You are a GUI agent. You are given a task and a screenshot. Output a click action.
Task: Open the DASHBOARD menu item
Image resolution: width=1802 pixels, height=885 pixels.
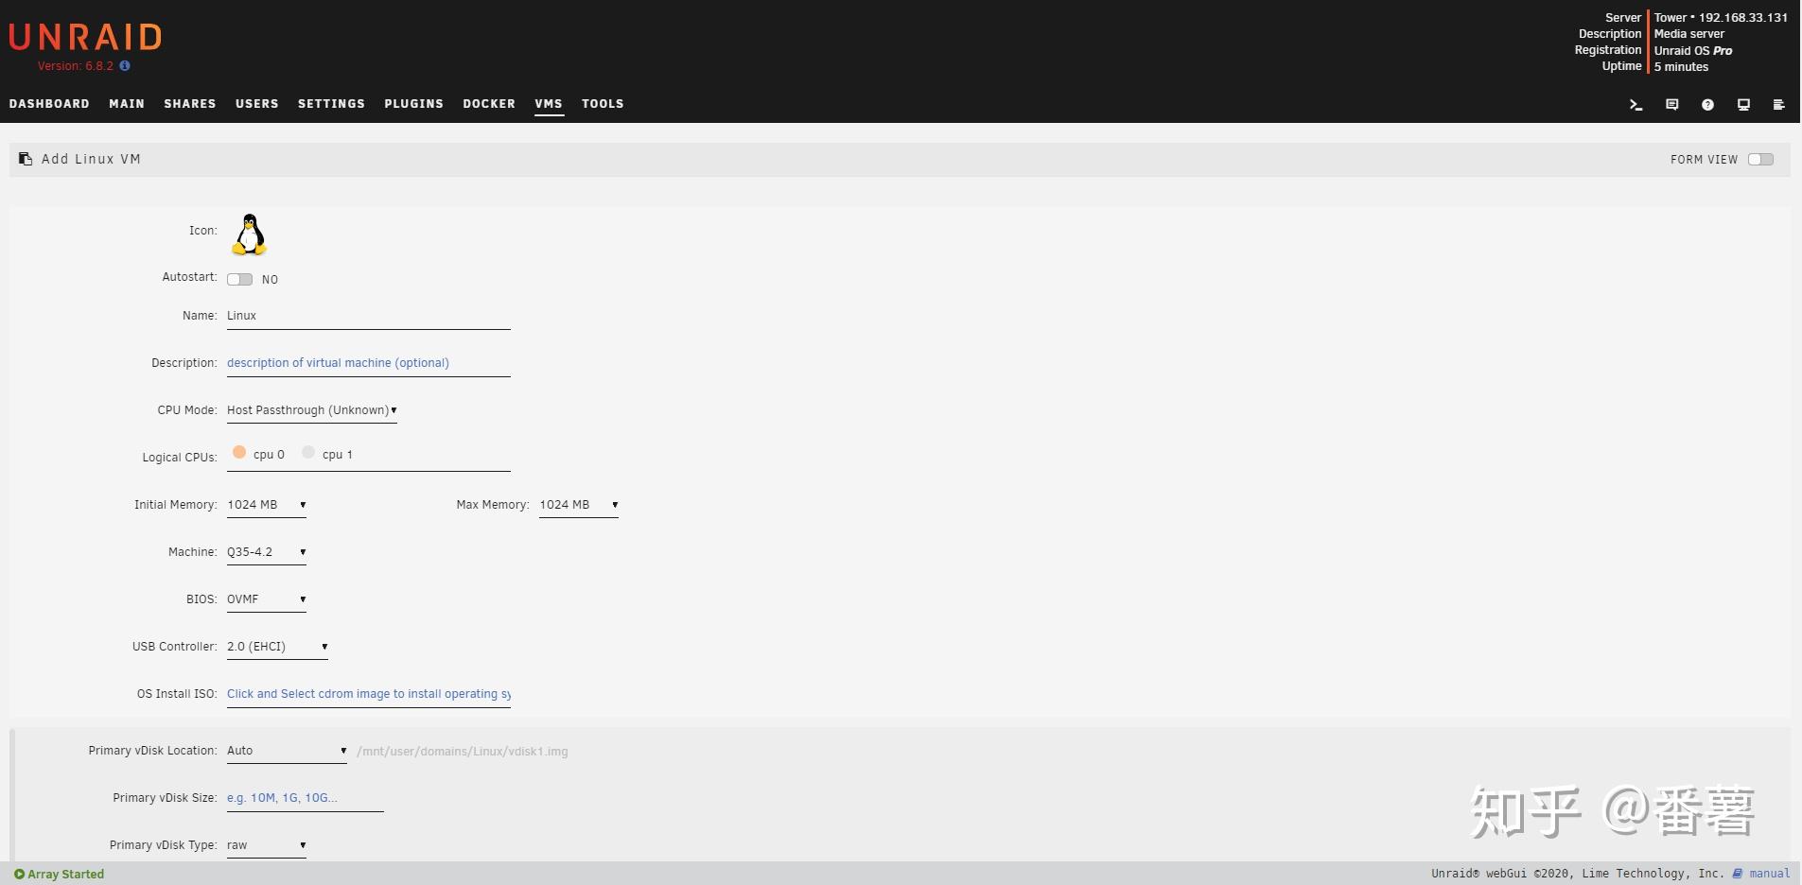point(49,104)
